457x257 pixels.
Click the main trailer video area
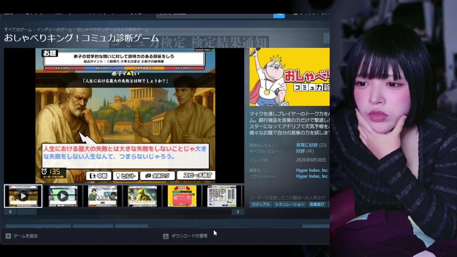pos(124,115)
